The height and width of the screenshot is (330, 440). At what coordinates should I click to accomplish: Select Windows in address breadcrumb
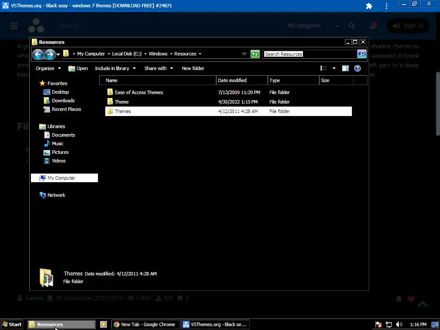click(158, 54)
